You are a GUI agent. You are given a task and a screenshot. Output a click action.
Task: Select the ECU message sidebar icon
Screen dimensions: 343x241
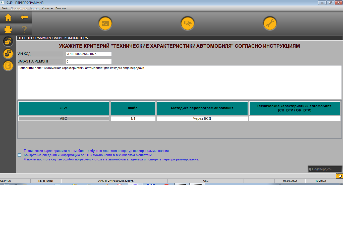click(8, 53)
